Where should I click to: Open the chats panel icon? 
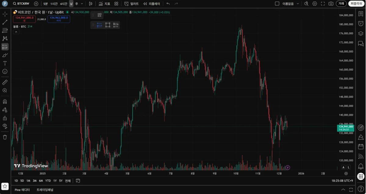click(361, 44)
